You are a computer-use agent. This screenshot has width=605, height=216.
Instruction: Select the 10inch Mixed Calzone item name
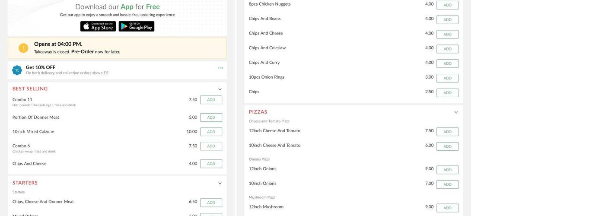[33, 132]
